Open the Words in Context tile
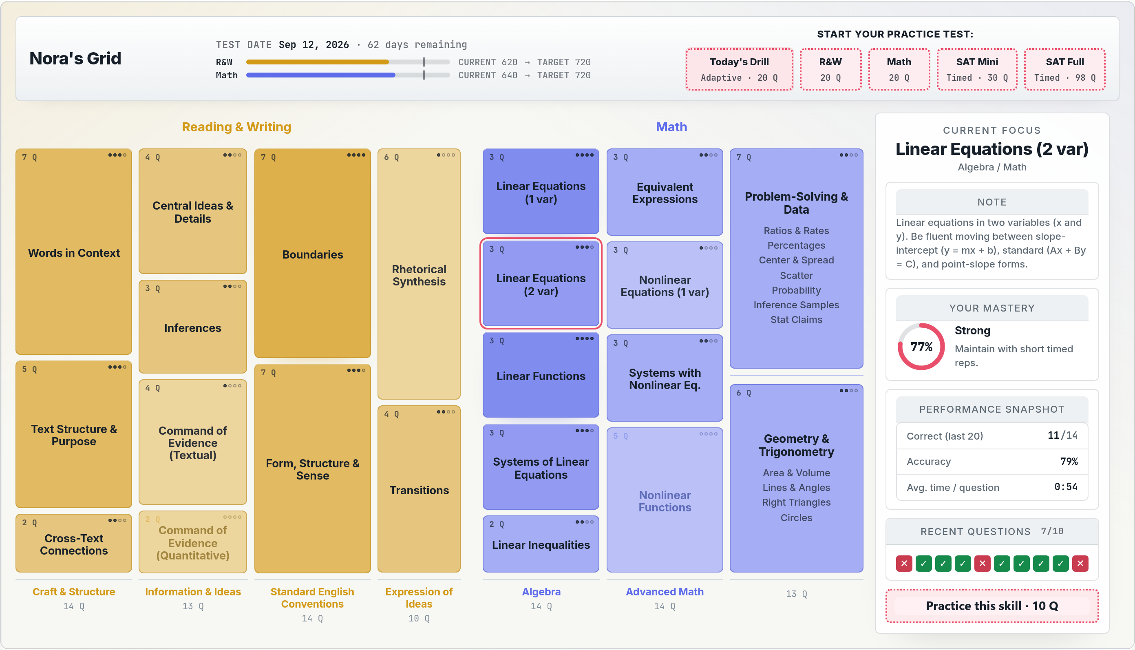Image resolution: width=1135 pixels, height=650 pixels. 74,252
